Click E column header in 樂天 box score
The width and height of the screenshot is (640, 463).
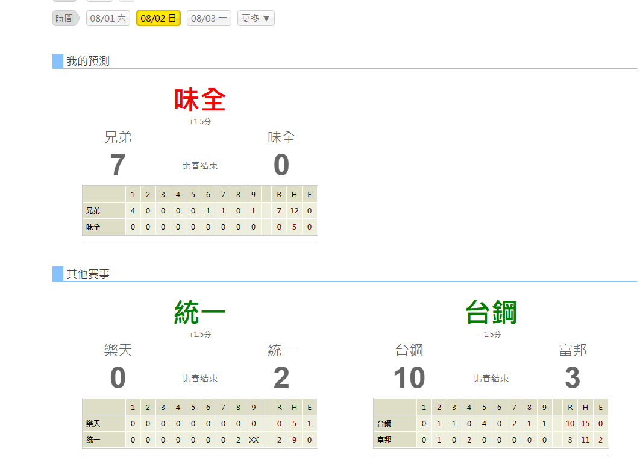309,407
